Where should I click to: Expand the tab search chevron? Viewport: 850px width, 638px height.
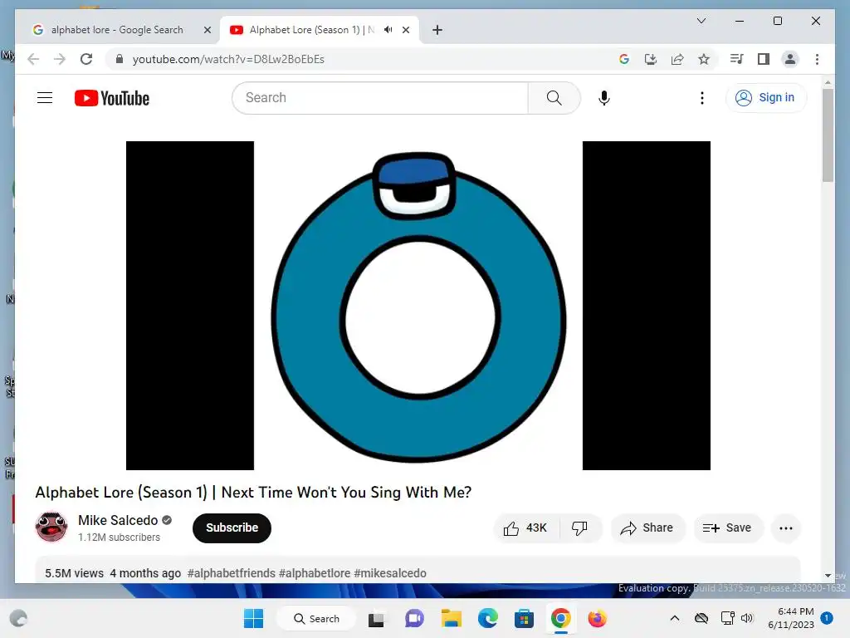(x=701, y=21)
